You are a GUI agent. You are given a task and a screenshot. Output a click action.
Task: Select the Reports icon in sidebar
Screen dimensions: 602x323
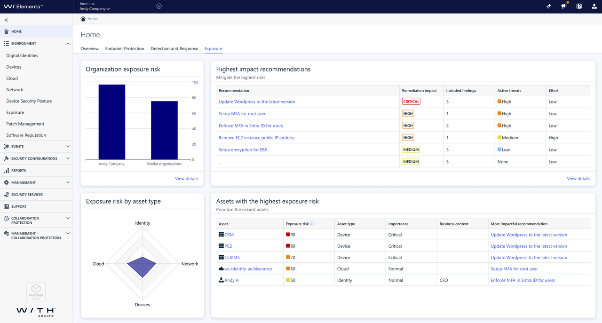pos(6,170)
